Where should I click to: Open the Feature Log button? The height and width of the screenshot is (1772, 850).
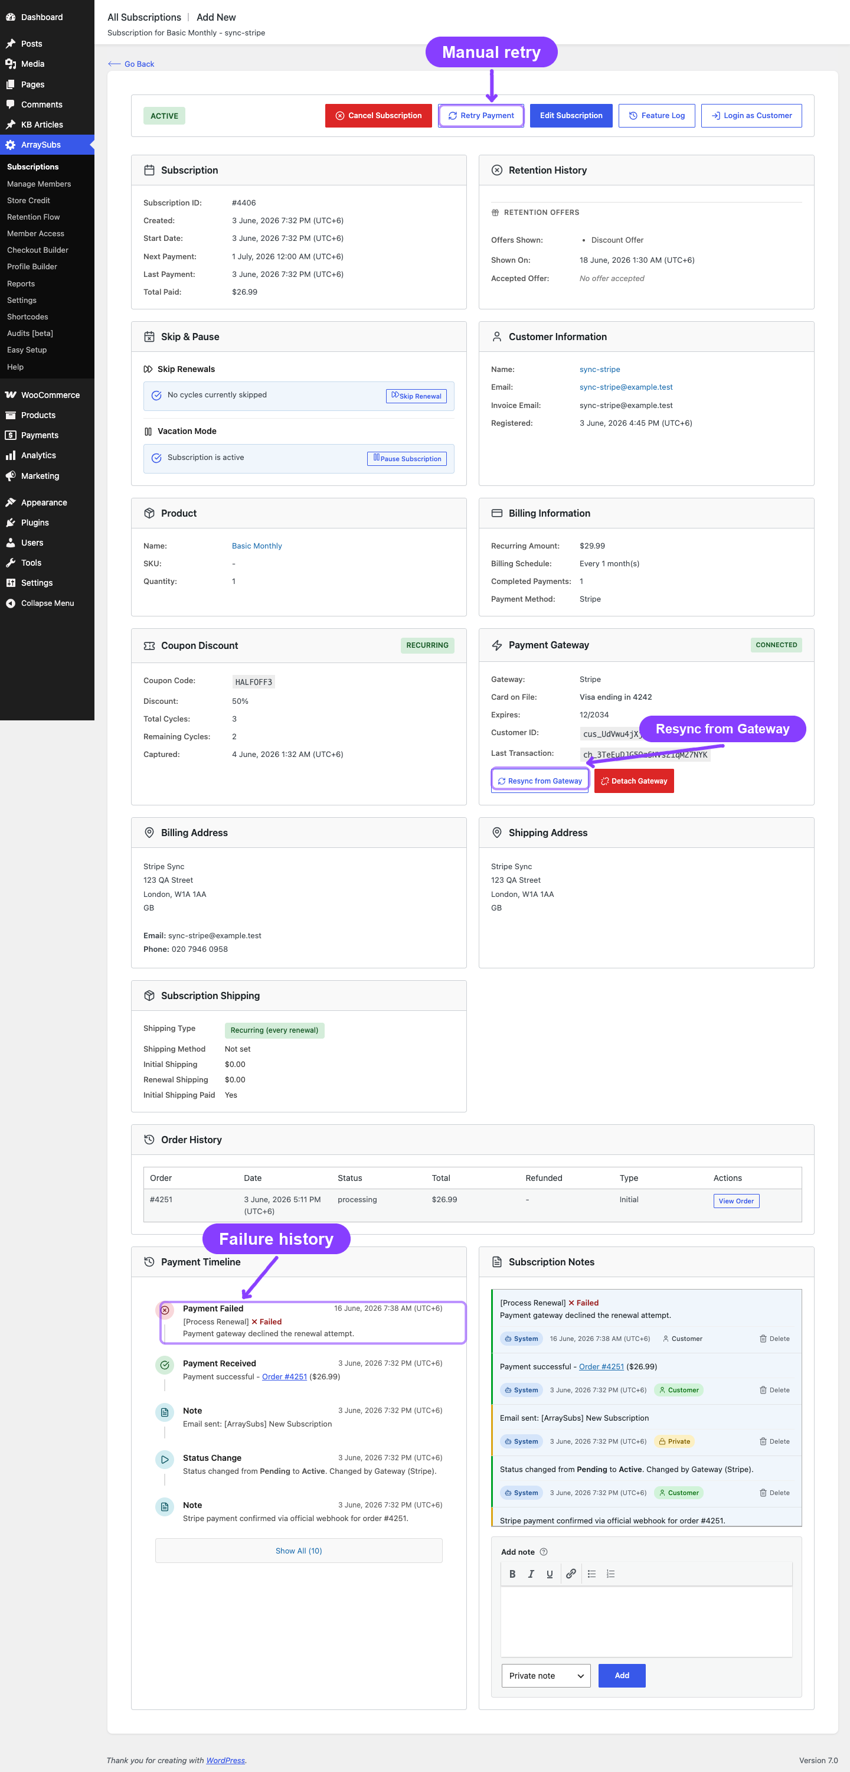[657, 116]
